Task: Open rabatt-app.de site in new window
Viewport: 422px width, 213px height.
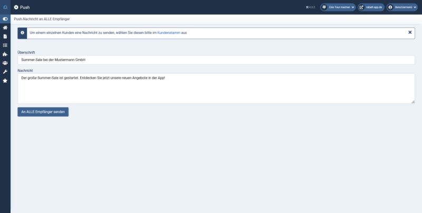Action: (371, 7)
